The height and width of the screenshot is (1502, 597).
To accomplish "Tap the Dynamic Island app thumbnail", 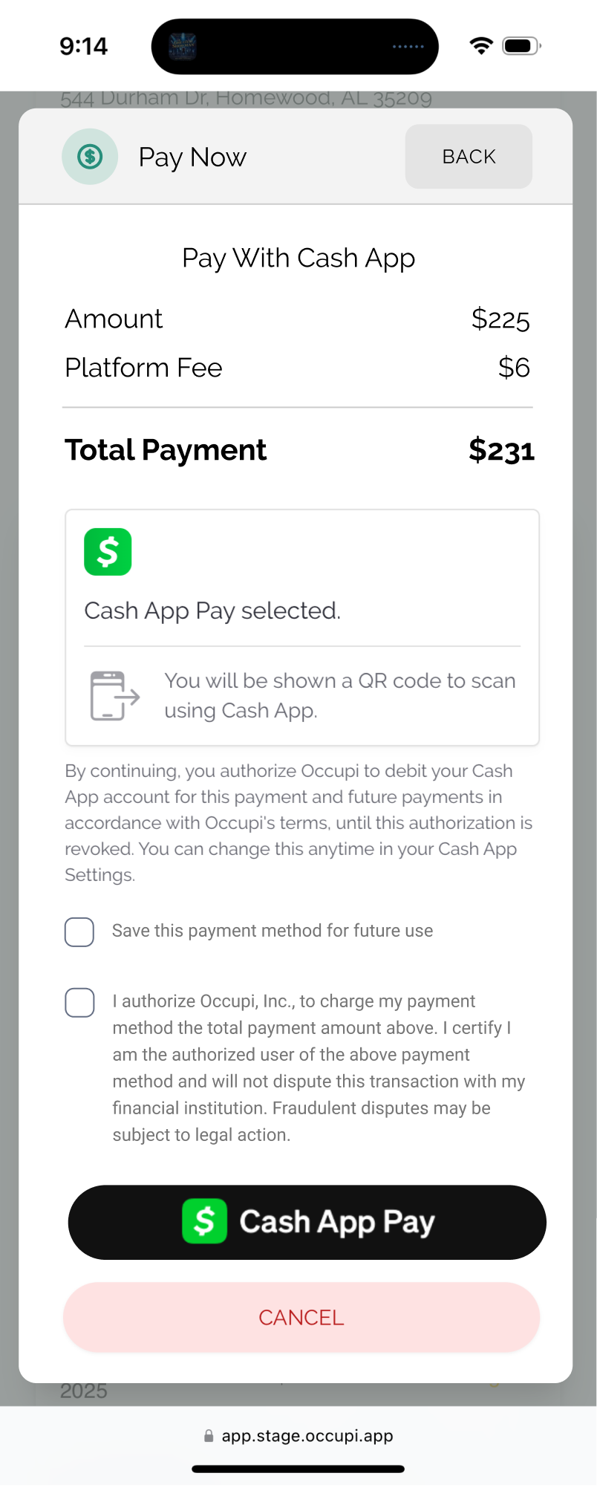I will [x=182, y=47].
